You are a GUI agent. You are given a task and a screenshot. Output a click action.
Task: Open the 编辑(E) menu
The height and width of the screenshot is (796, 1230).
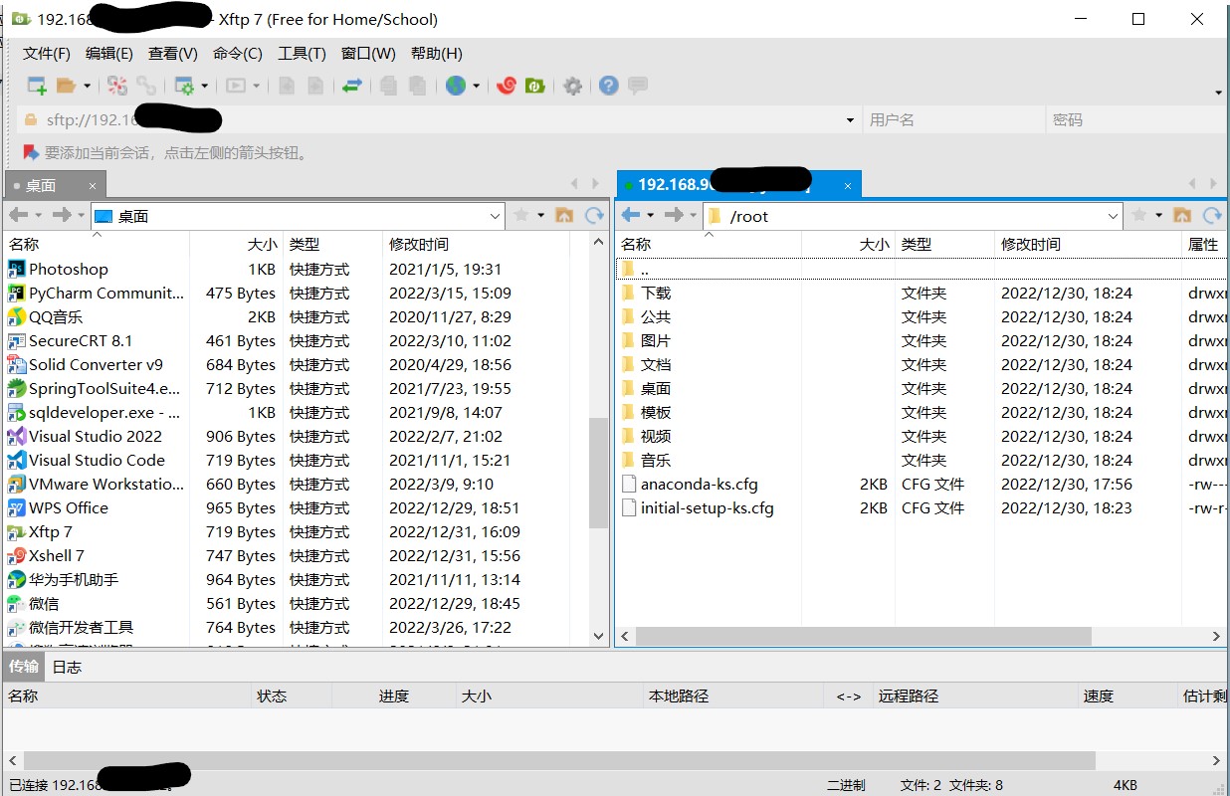109,54
